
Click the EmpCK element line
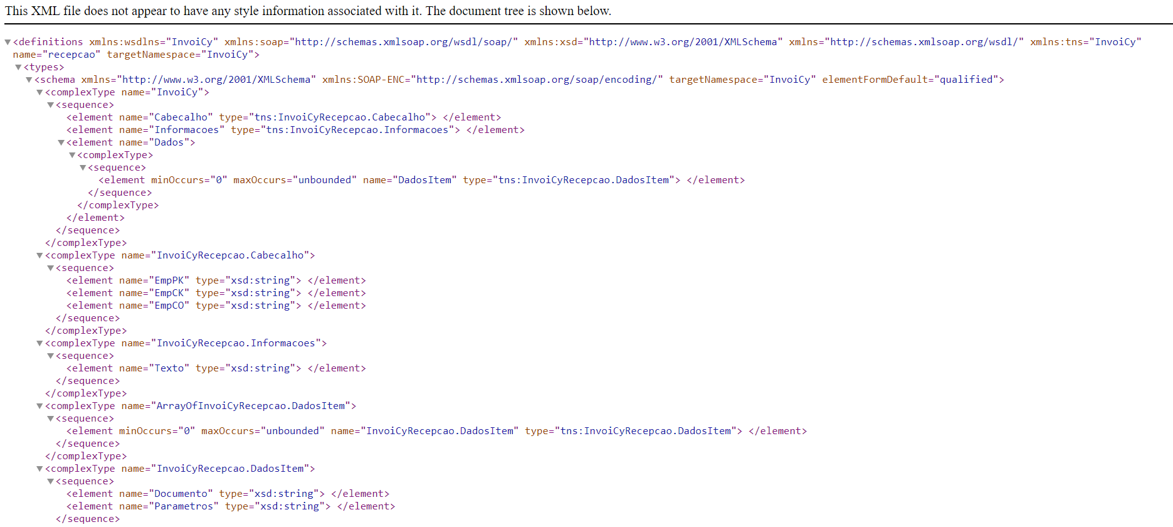[216, 293]
